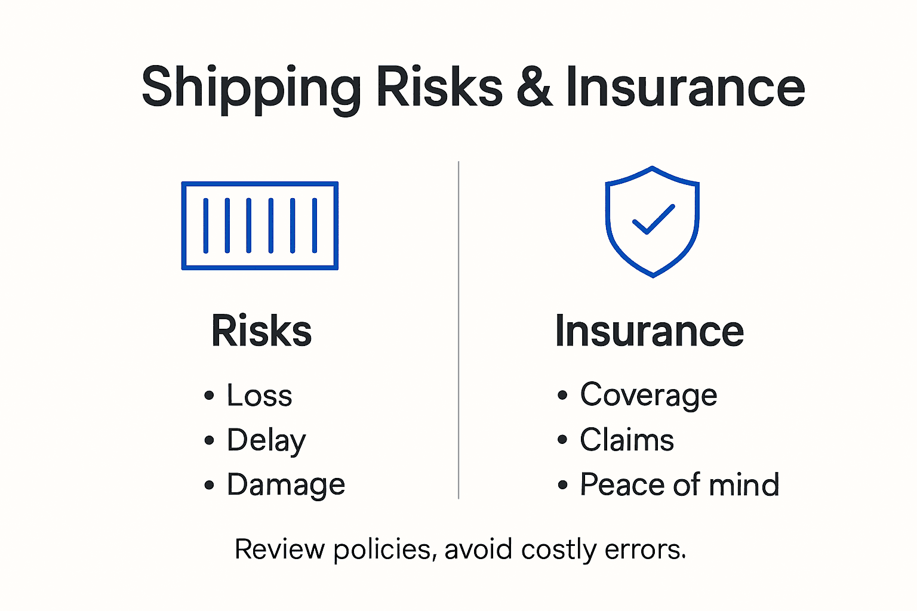The height and width of the screenshot is (611, 917).
Task: Click the bullet dot before "Claims"
Action: tap(562, 440)
